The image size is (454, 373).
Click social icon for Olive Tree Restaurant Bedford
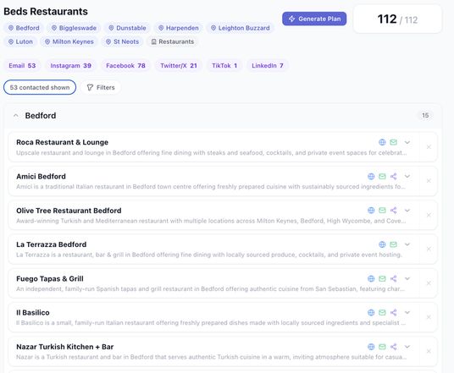[393, 211]
